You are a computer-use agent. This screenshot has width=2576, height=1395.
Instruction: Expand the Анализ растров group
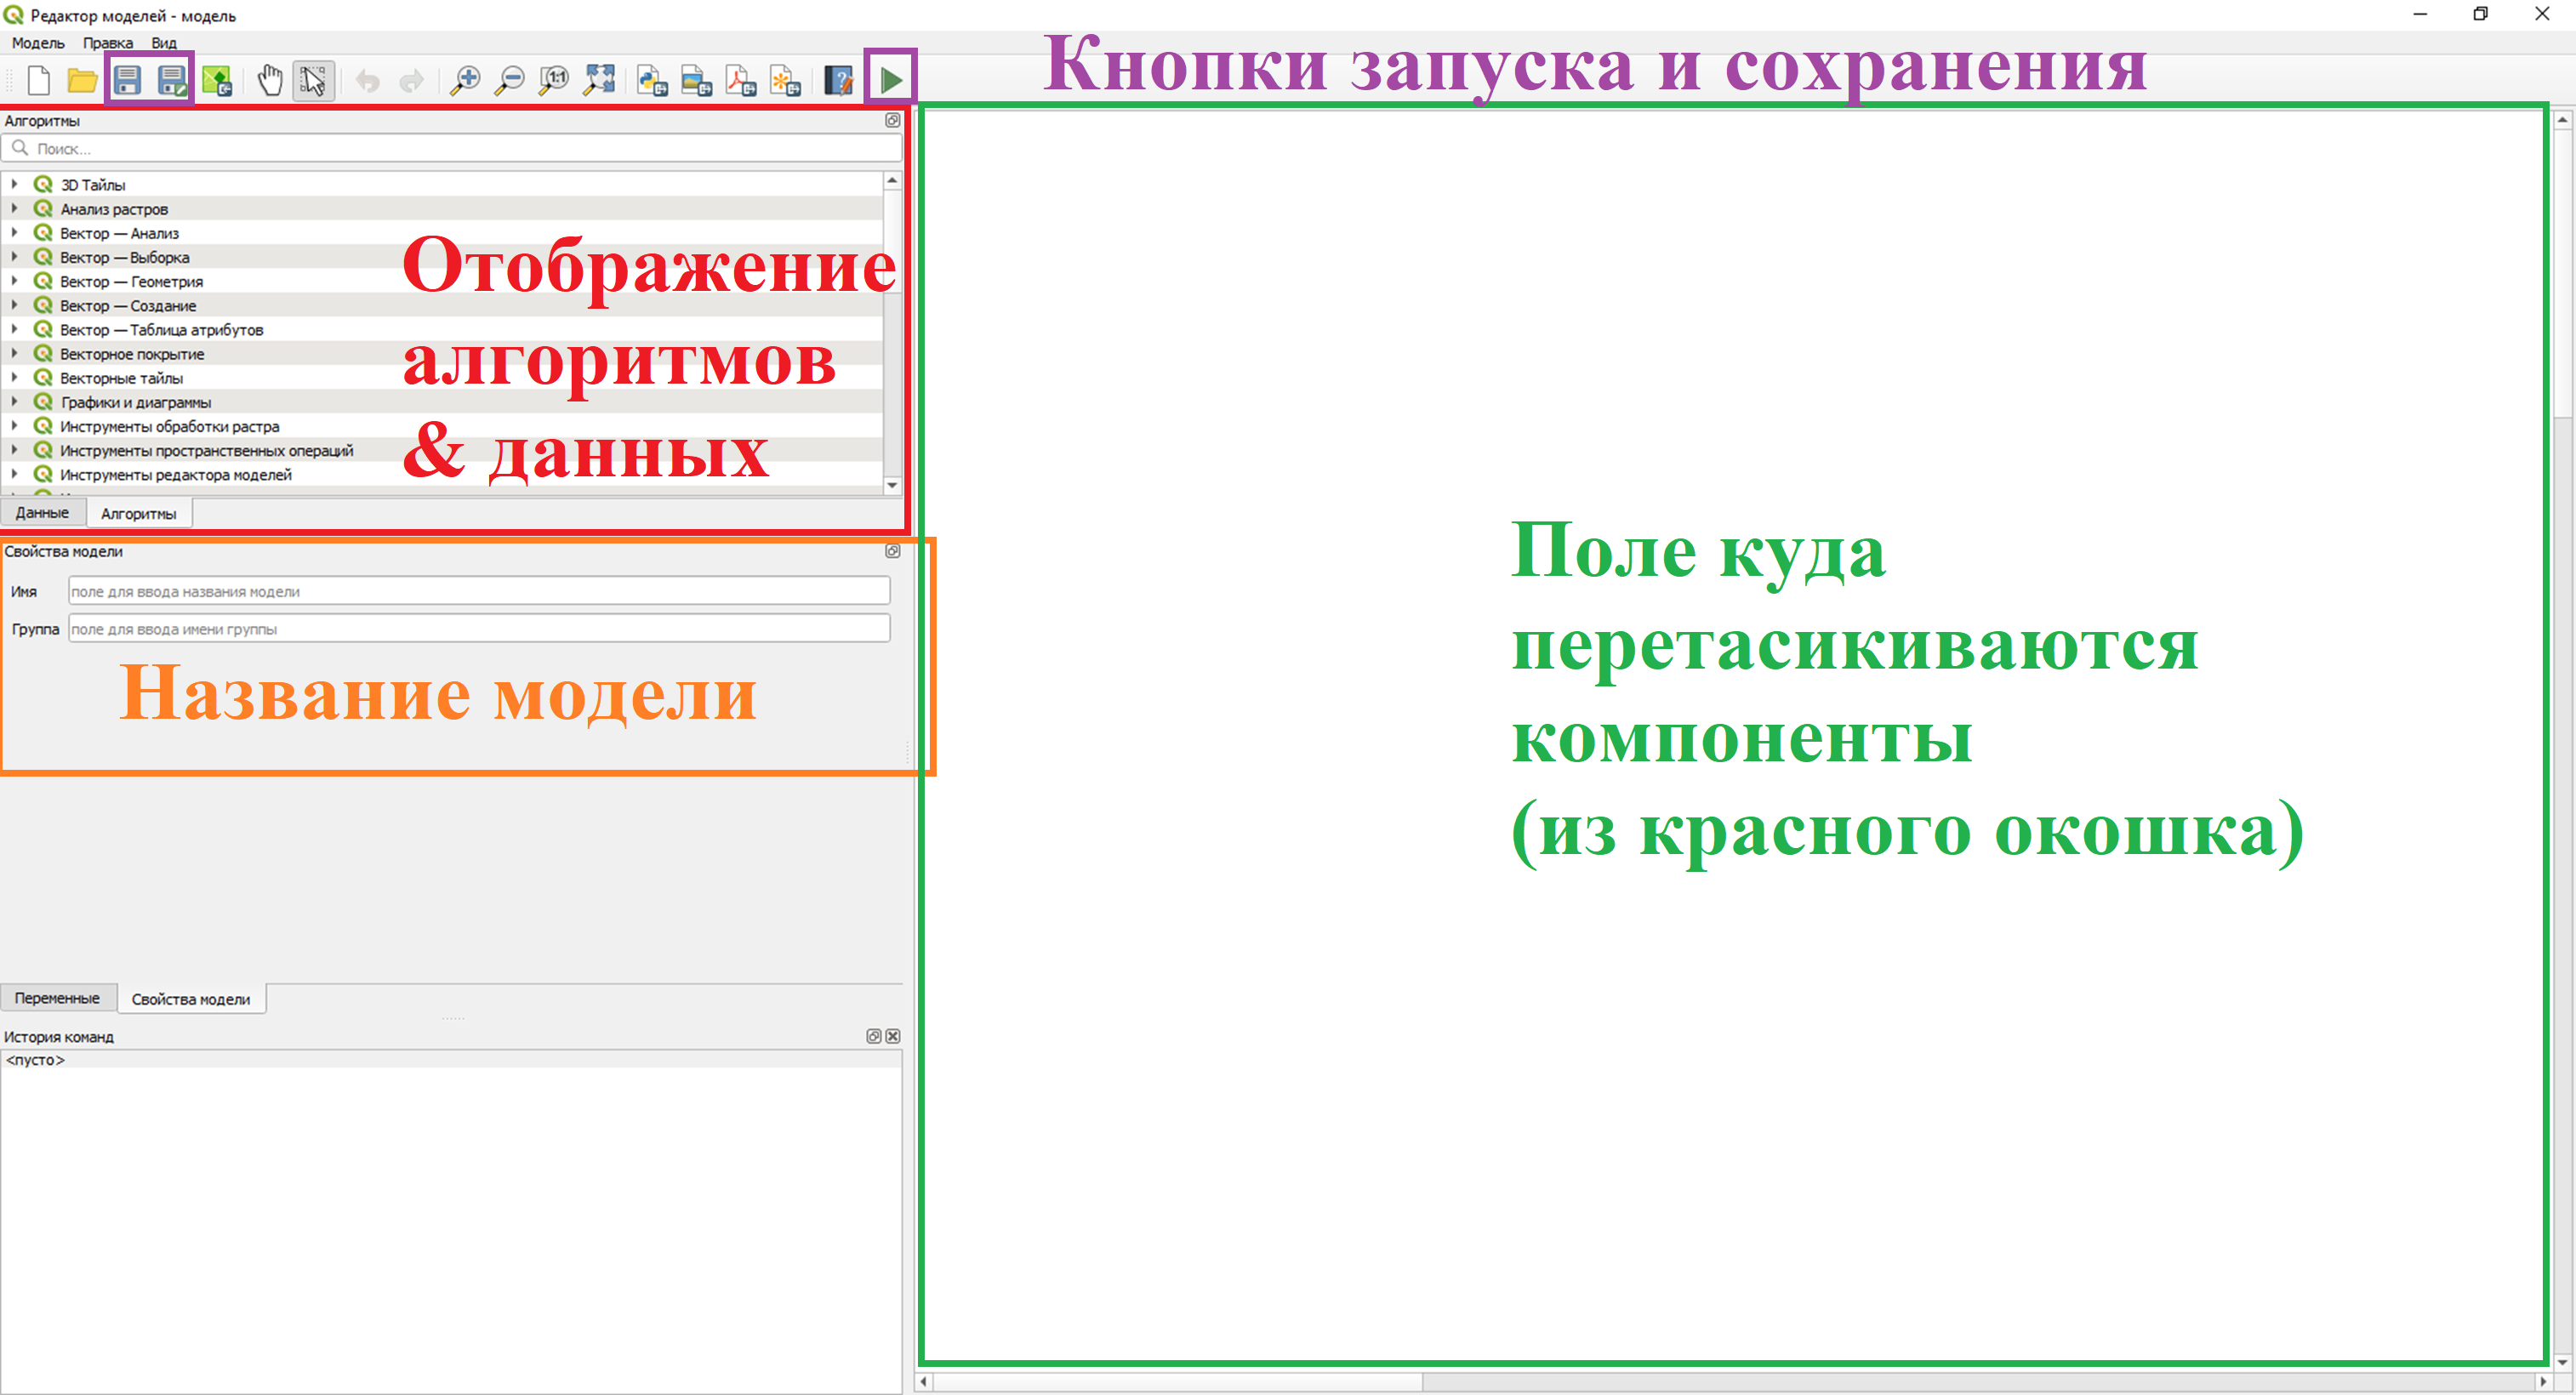pos(15,208)
